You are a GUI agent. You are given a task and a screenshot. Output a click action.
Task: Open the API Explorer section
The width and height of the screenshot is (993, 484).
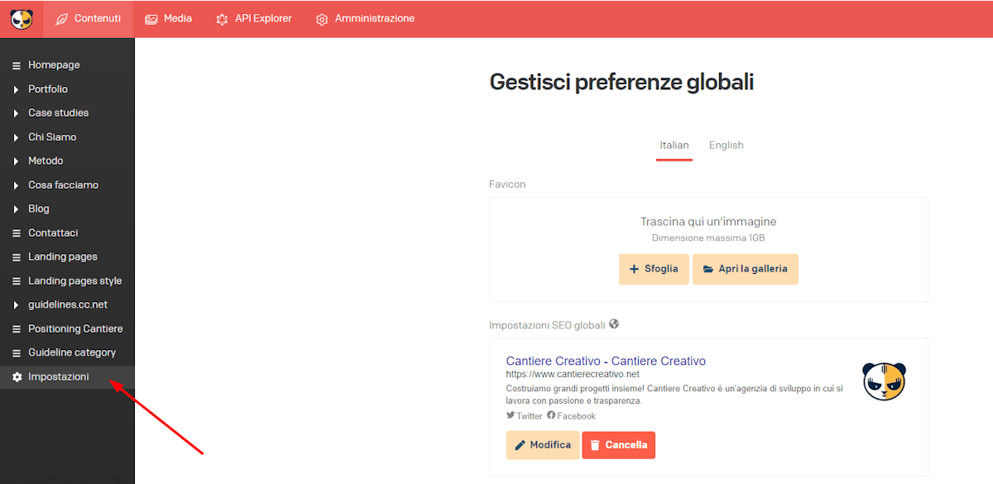(253, 19)
